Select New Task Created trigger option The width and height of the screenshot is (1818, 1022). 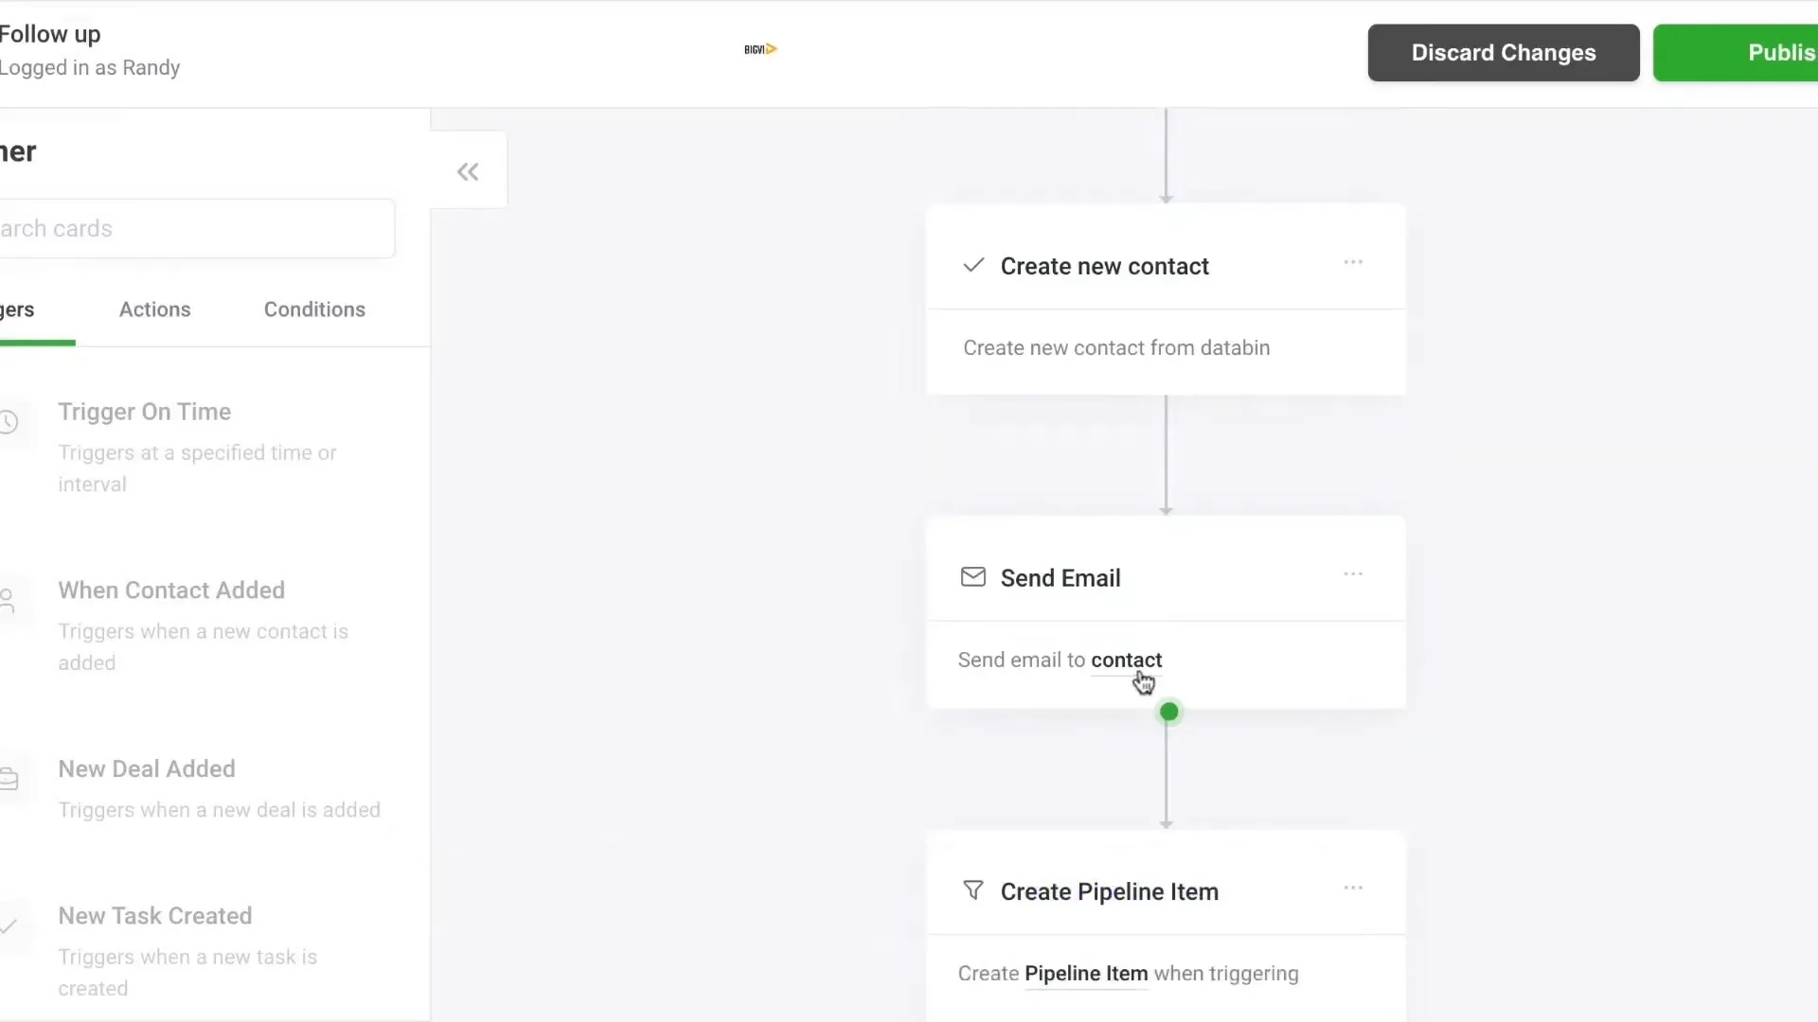[155, 916]
